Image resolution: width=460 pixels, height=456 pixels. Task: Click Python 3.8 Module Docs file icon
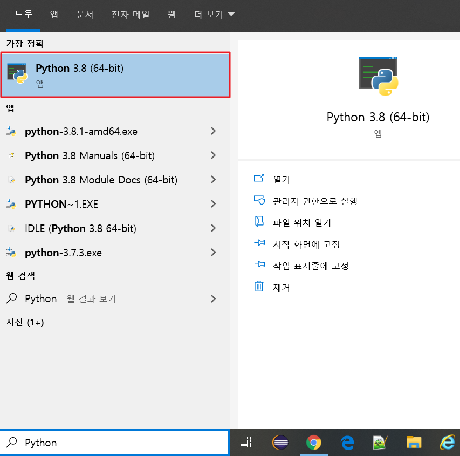pos(11,180)
